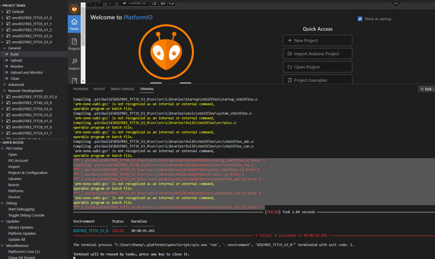Open the Home view in PIO sidebar
This screenshot has height=259, width=435.
pyautogui.click(x=74, y=24)
